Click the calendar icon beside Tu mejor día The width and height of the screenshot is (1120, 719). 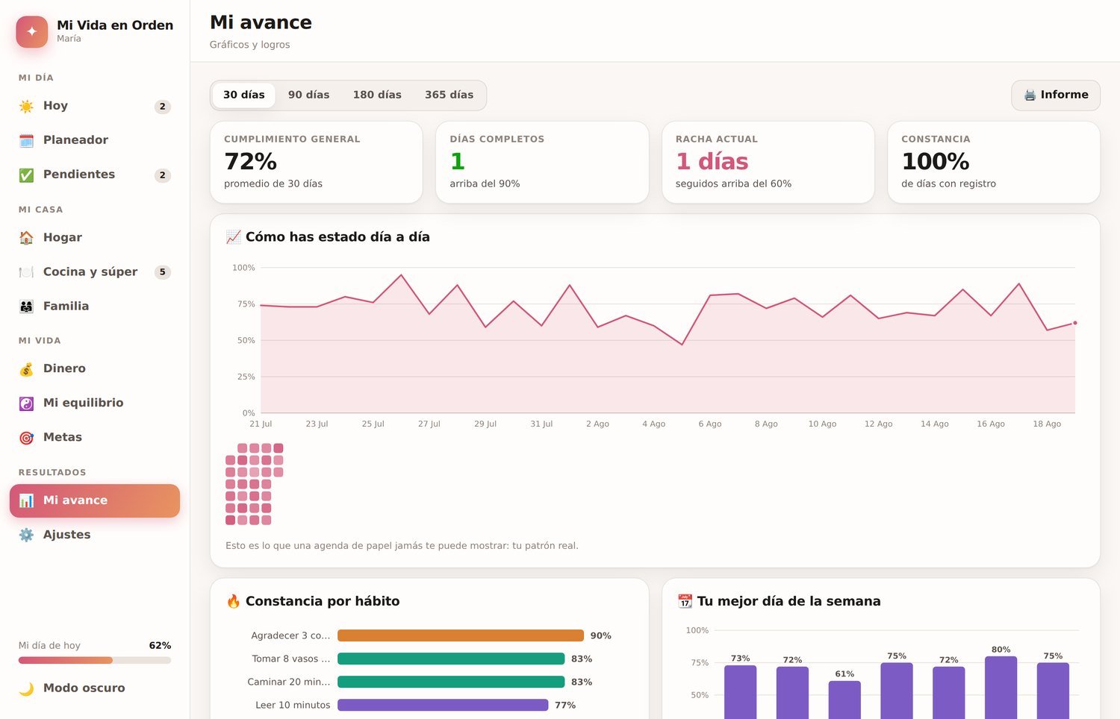[685, 601]
